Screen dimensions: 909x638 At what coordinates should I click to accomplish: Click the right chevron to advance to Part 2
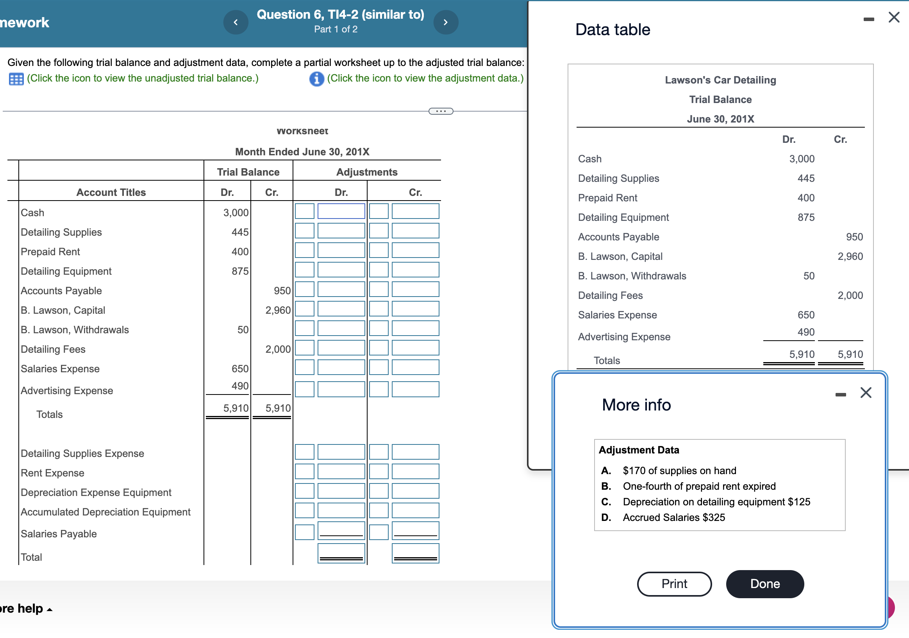(x=446, y=22)
